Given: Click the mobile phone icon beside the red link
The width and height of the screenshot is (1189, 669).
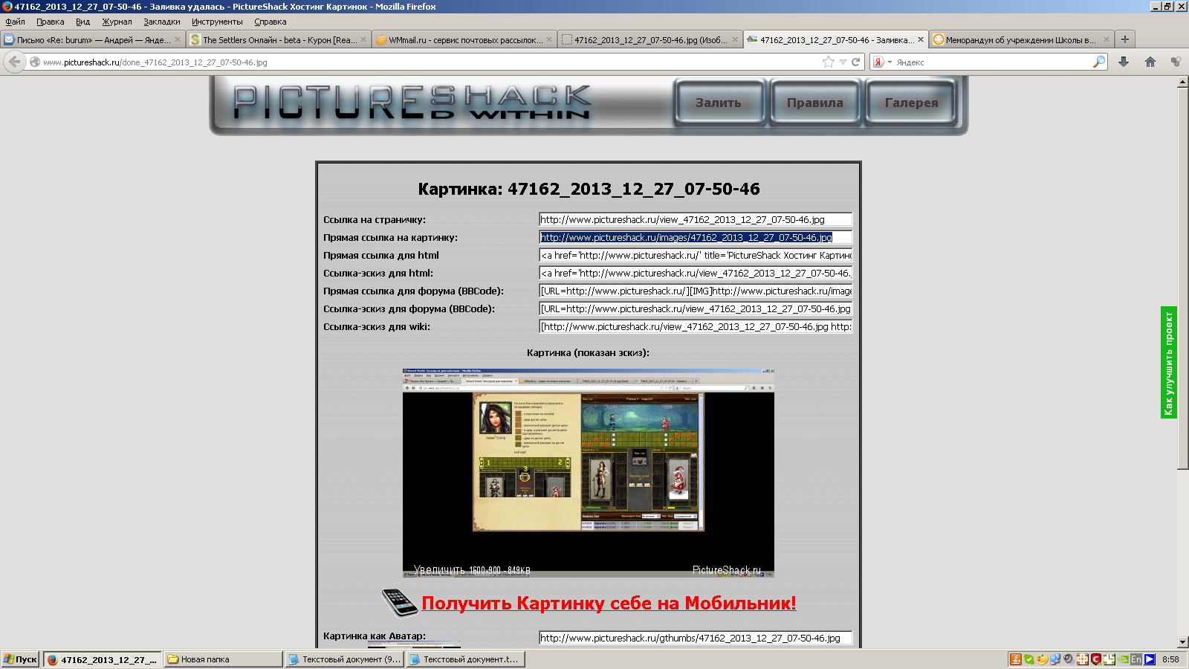Looking at the screenshot, I should 400,602.
